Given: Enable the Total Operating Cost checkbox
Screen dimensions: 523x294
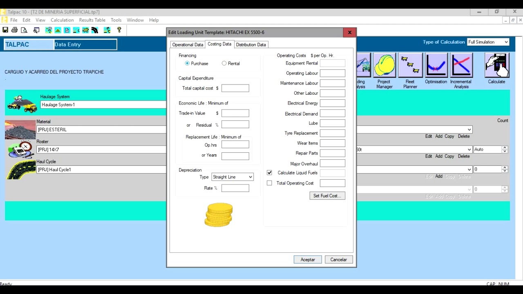Looking at the screenshot, I should [x=269, y=183].
